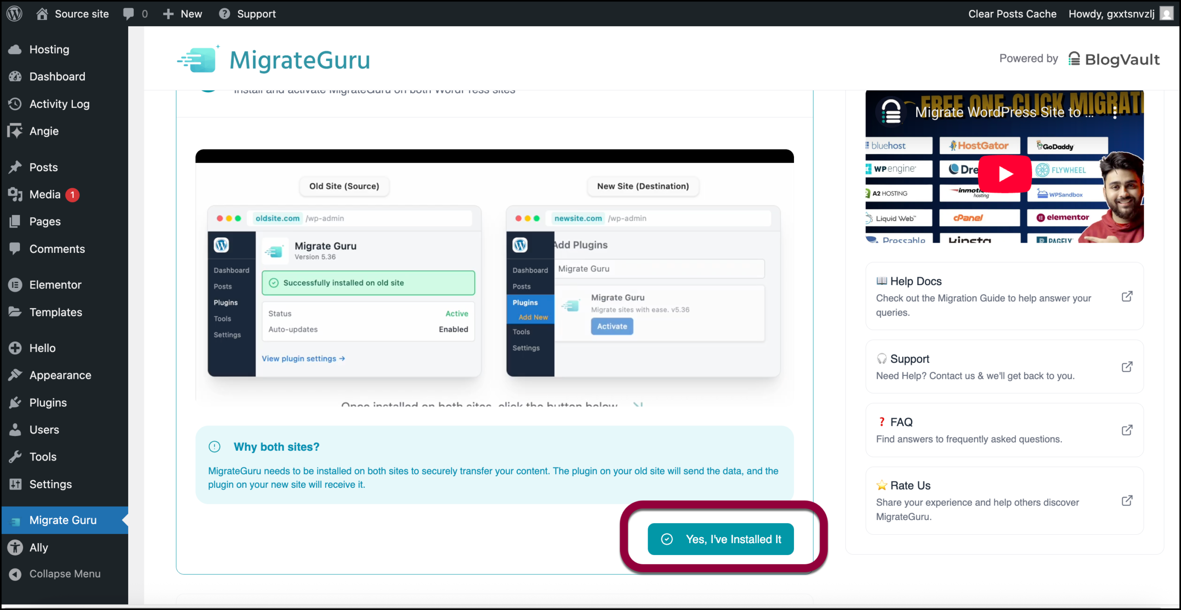Screen dimensions: 1181x610
Task: Go to Elementor in the sidebar
Action: [55, 285]
